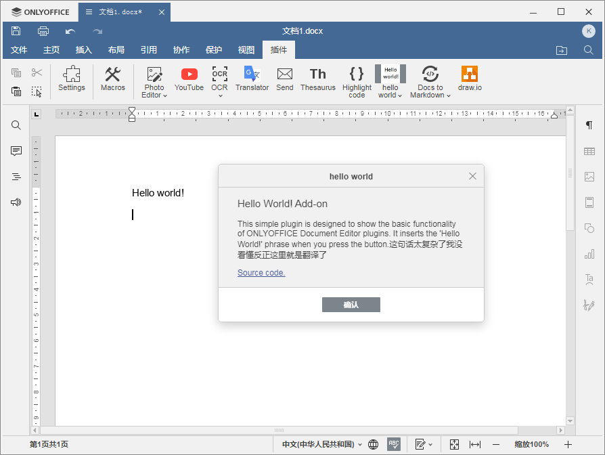Open the comments panel

point(16,151)
